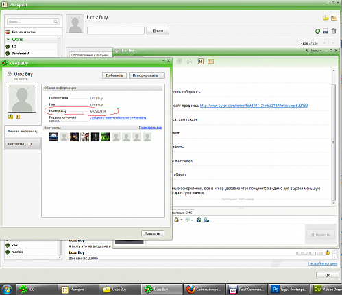342x295 pixels.
Task: Open the History taskbar window
Action: [78, 290]
